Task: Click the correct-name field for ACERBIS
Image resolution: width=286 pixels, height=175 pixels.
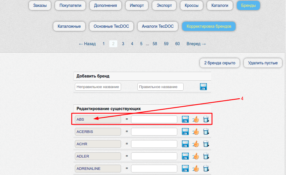Action: click(x=154, y=132)
